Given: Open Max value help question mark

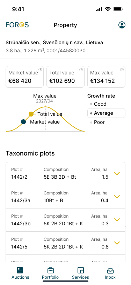Looking at the screenshot, I should click(x=122, y=69).
